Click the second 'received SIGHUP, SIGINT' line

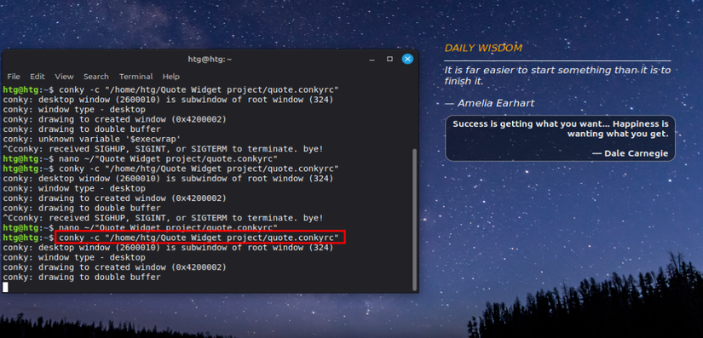(164, 218)
